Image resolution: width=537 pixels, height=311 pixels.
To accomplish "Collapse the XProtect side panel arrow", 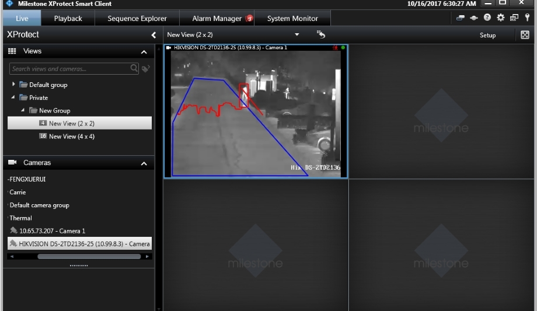I will 154,35.
